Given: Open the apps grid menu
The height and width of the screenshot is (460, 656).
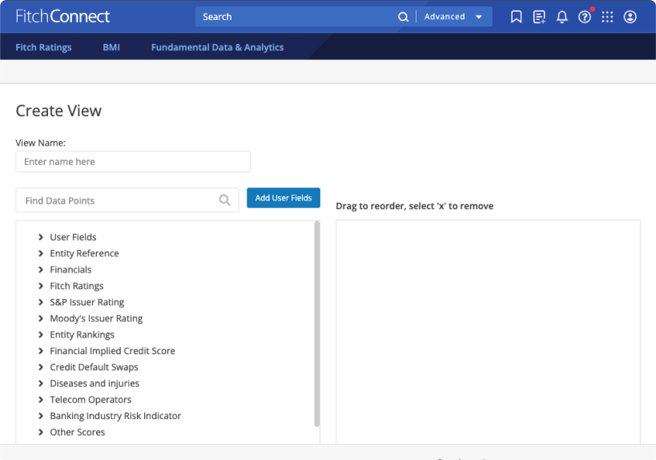Looking at the screenshot, I should 607,17.
